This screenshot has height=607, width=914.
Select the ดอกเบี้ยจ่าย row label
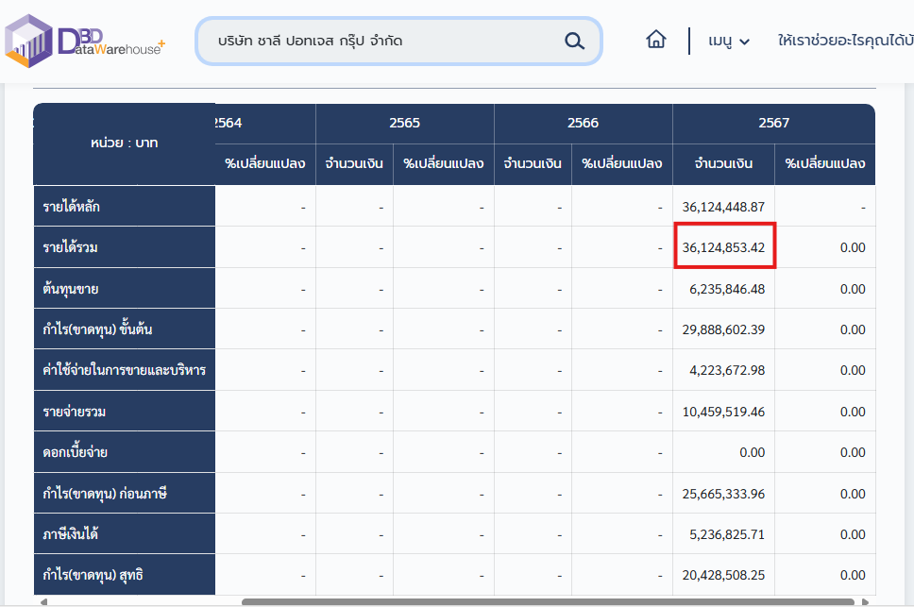(x=124, y=452)
